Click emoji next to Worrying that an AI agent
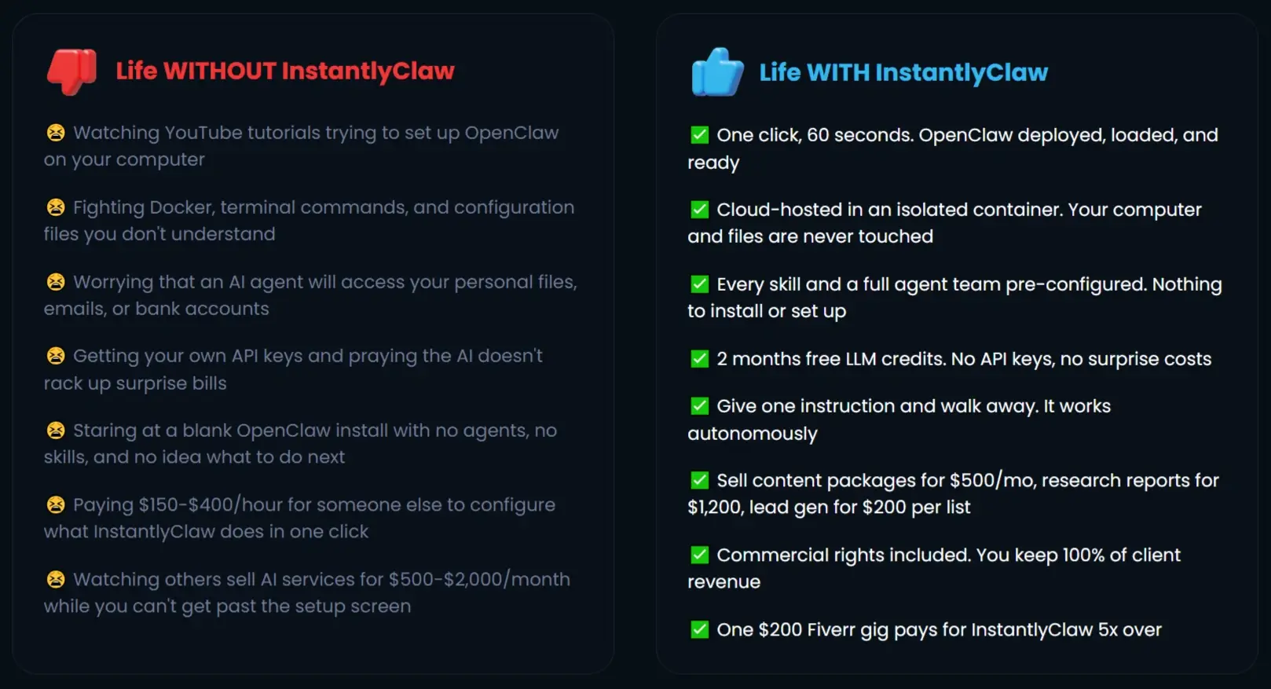This screenshot has width=1271, height=689. tap(56, 282)
